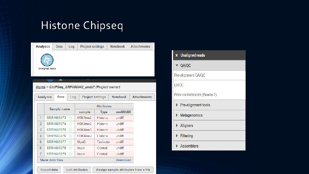309x174 pixels.
Task: Expand the Metagenomics section
Action: (x=209, y=115)
